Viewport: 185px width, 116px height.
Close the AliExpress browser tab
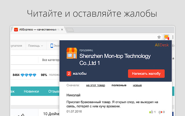pos(62,30)
